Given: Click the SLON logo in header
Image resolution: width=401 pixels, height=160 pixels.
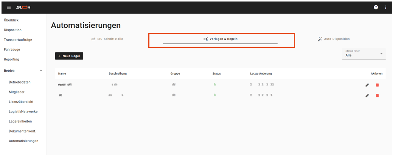Looking at the screenshot, I should click(x=23, y=7).
